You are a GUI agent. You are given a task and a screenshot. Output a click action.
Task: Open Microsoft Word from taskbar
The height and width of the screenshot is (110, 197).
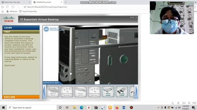pyautogui.click(x=124, y=108)
